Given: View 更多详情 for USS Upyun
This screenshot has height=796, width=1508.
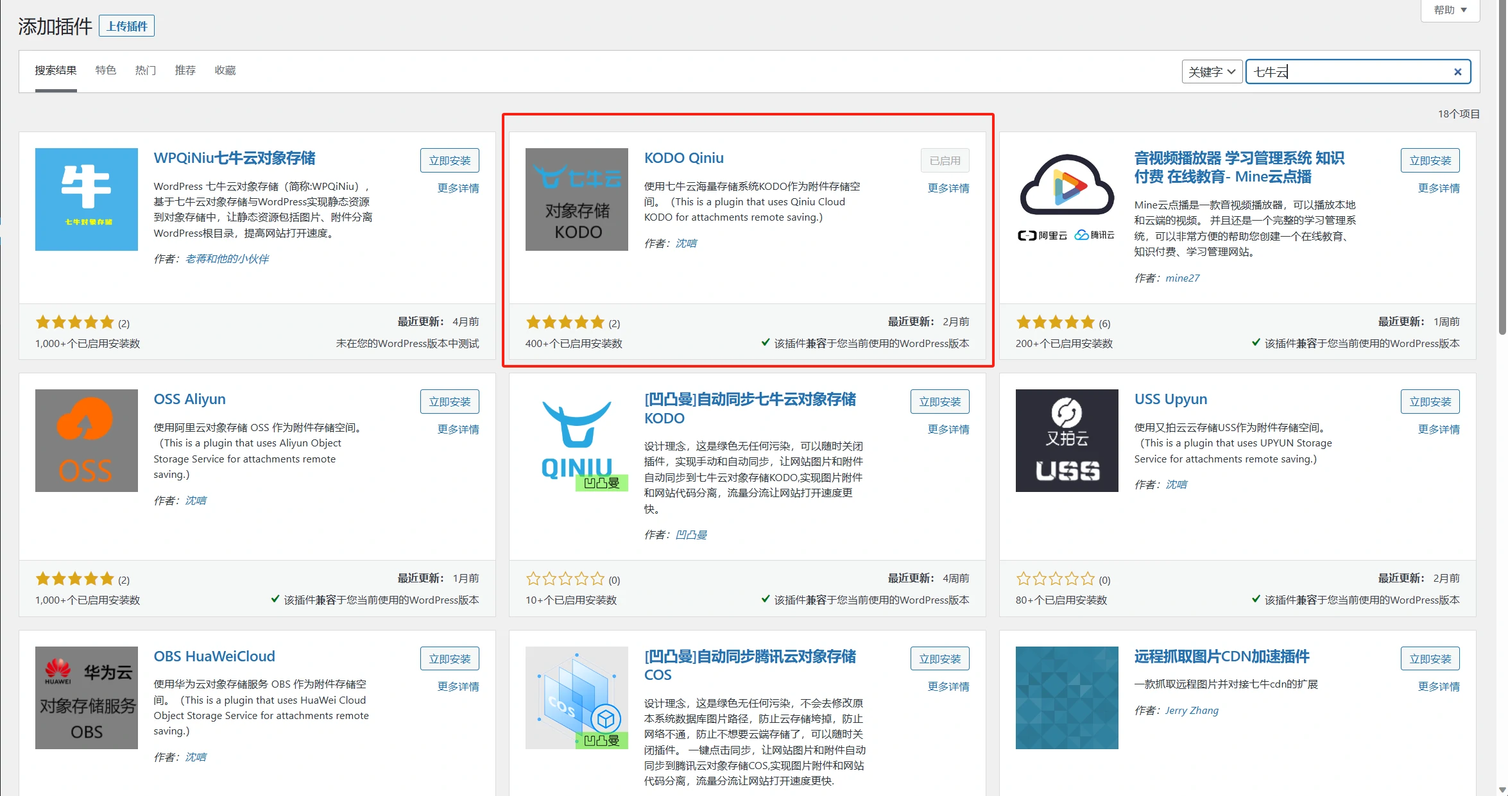Looking at the screenshot, I should 1439,430.
